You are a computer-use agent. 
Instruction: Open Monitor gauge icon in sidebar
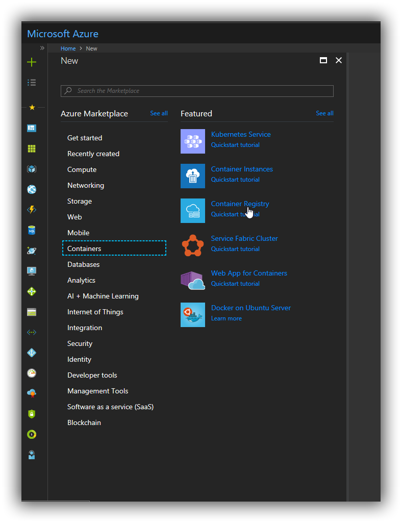pos(32,373)
